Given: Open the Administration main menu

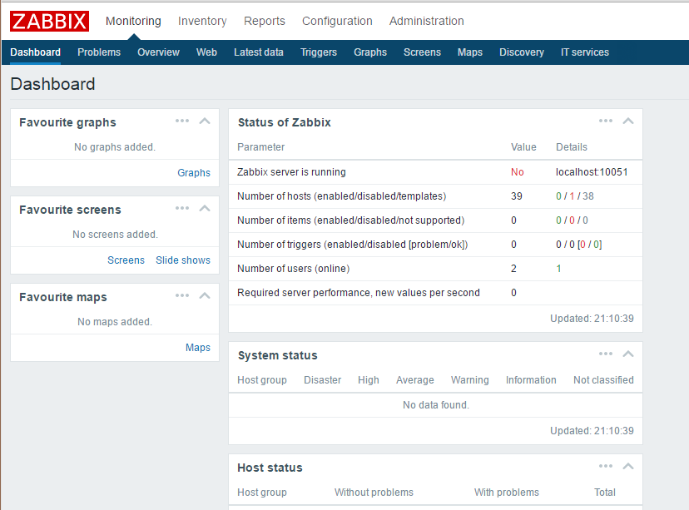Looking at the screenshot, I should (x=426, y=21).
